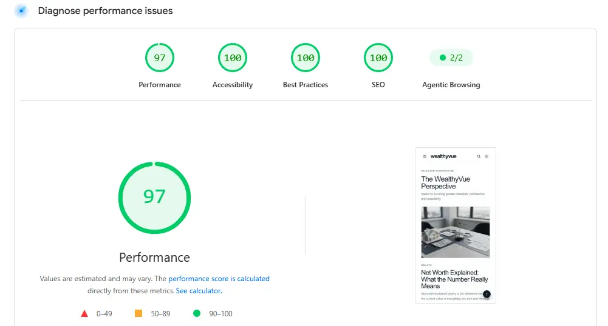This screenshot has width=608, height=326.
Task: Click the large 'Performance' title text
Action: click(x=154, y=258)
